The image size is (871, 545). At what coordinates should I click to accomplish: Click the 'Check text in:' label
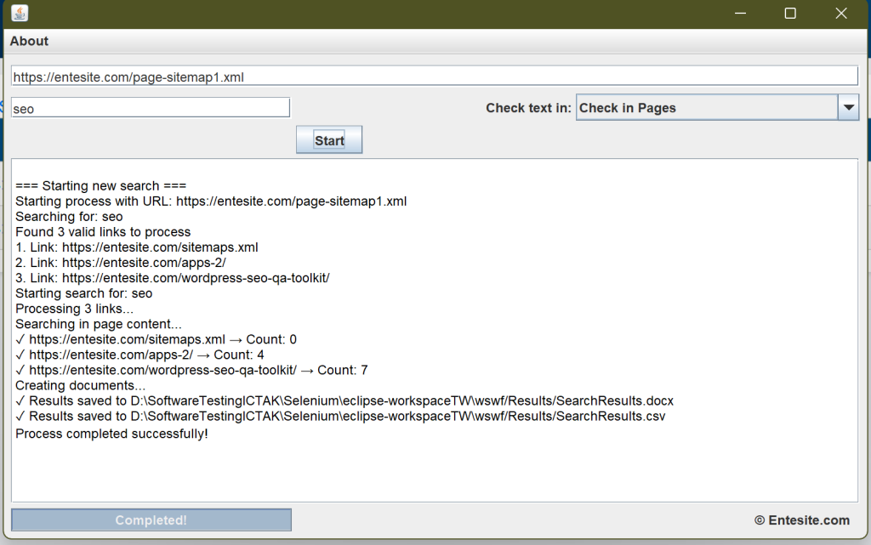tap(528, 108)
